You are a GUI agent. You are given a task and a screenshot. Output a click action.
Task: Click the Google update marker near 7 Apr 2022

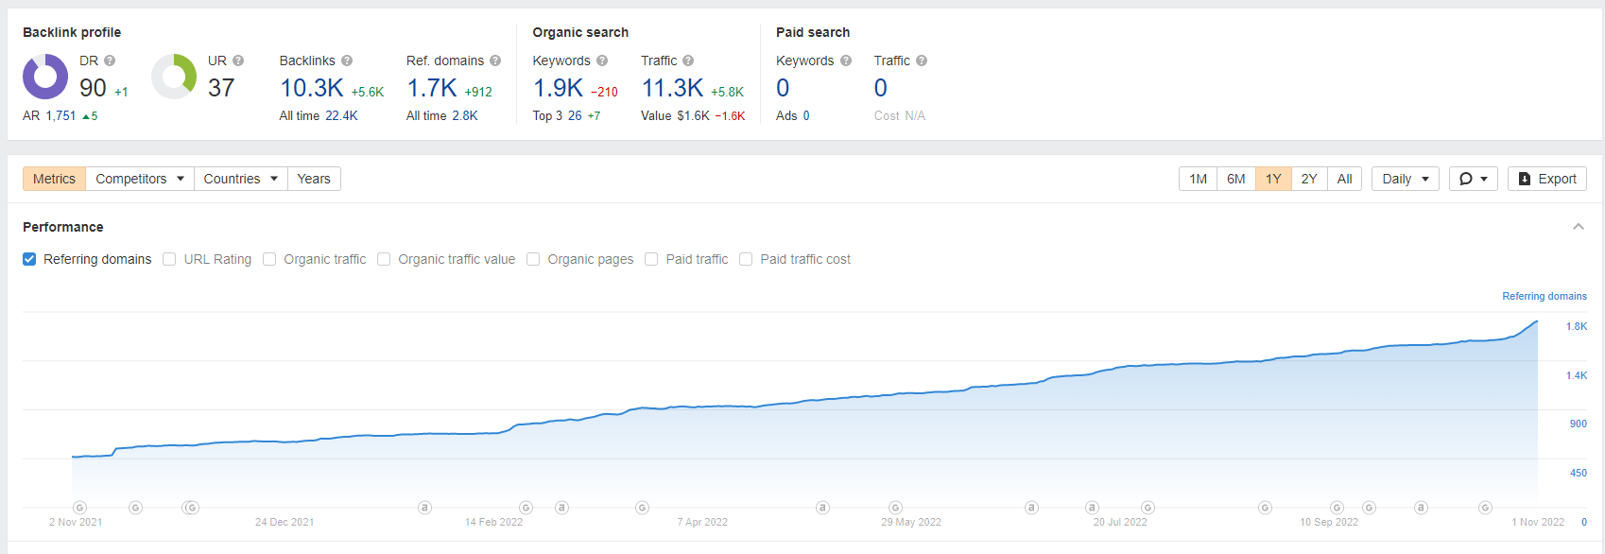click(643, 508)
